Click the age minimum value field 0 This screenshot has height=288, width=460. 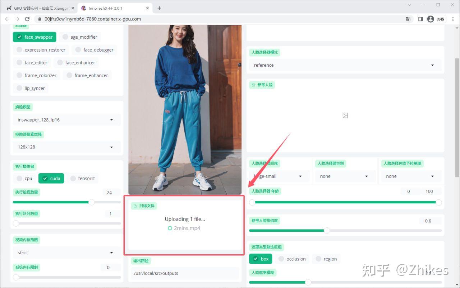tap(411, 192)
